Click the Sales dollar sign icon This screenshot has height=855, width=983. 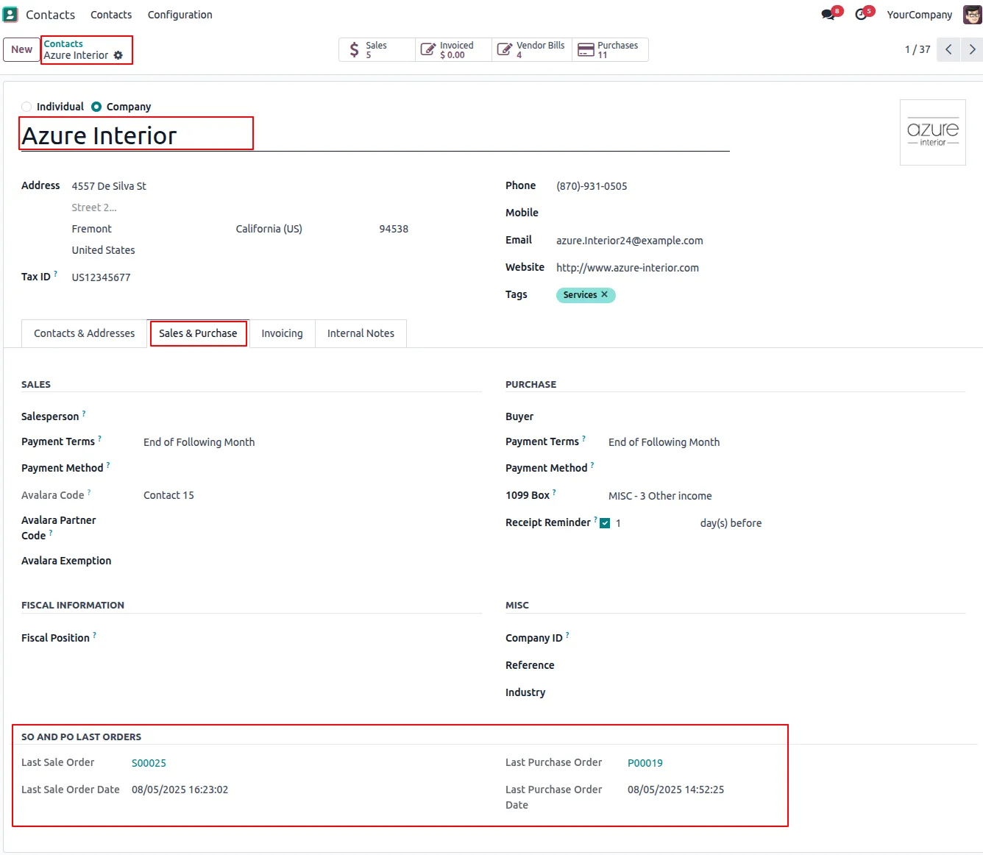355,49
